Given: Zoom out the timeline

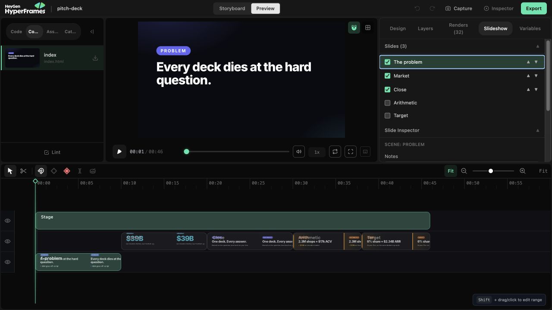Looking at the screenshot, I should (x=464, y=171).
